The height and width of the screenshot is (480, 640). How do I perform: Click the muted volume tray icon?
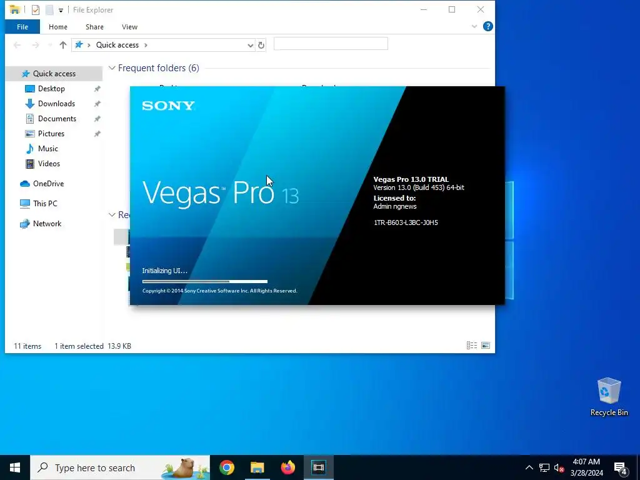pos(559,467)
